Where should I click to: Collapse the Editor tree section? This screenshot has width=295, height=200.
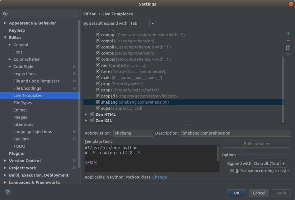pyautogui.click(x=5, y=38)
